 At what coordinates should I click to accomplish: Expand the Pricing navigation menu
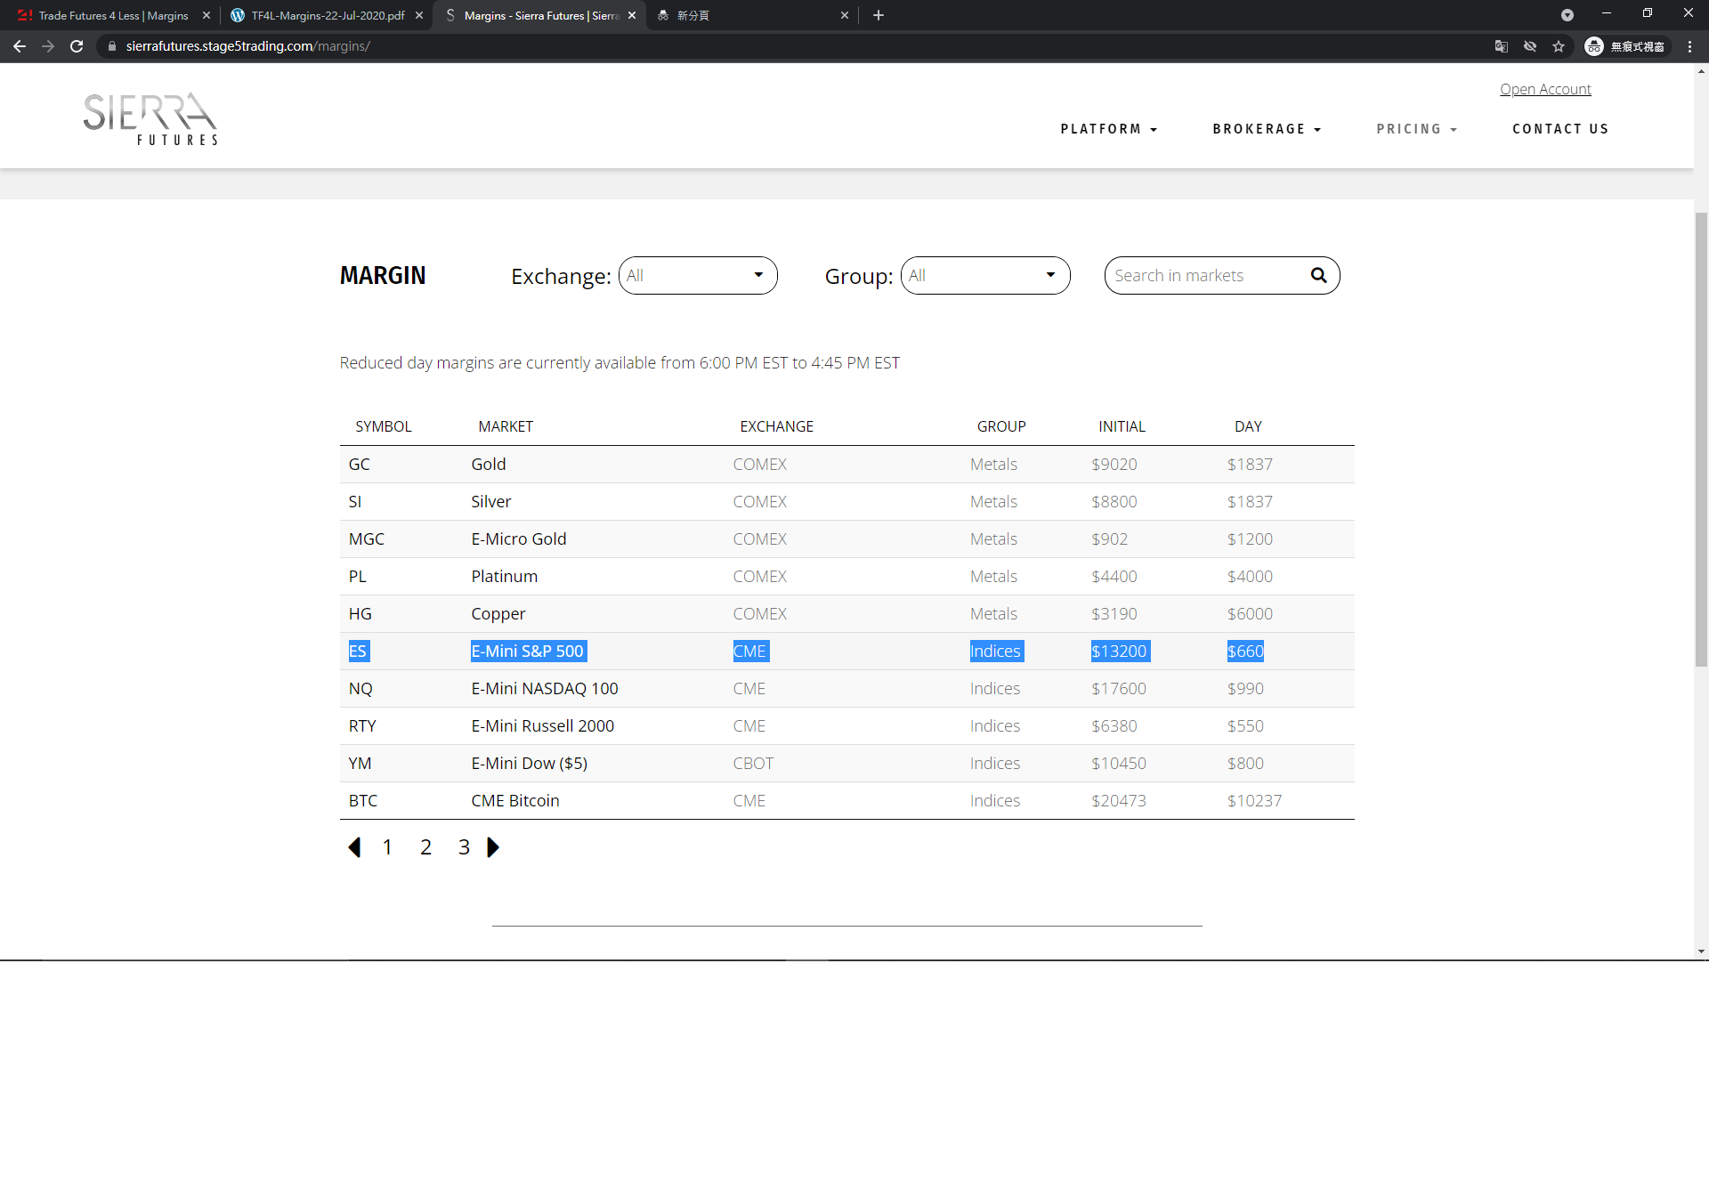pos(1417,129)
